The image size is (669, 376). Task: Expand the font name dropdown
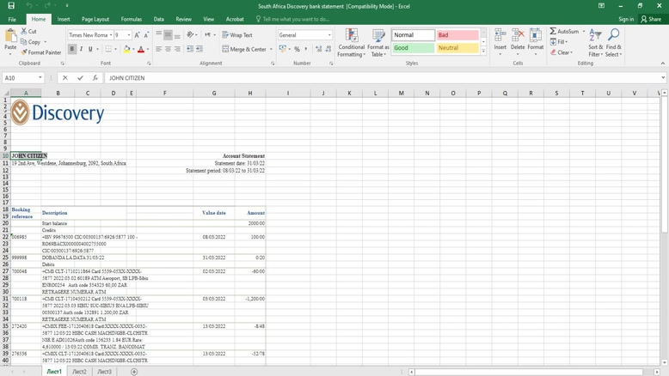(x=111, y=35)
